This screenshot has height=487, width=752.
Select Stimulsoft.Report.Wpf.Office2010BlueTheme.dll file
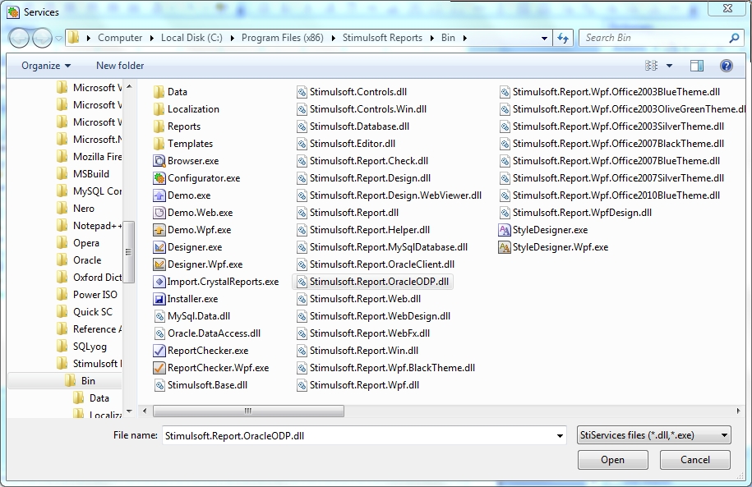610,195
